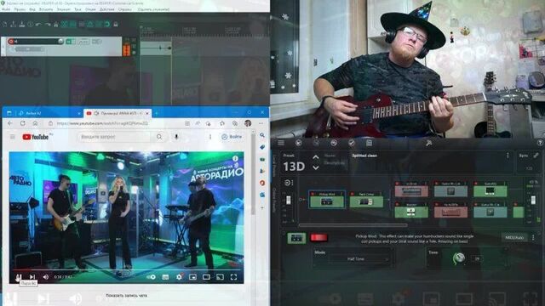Skip to the next YouTube video
The image size is (545, 306).
coord(32,277)
